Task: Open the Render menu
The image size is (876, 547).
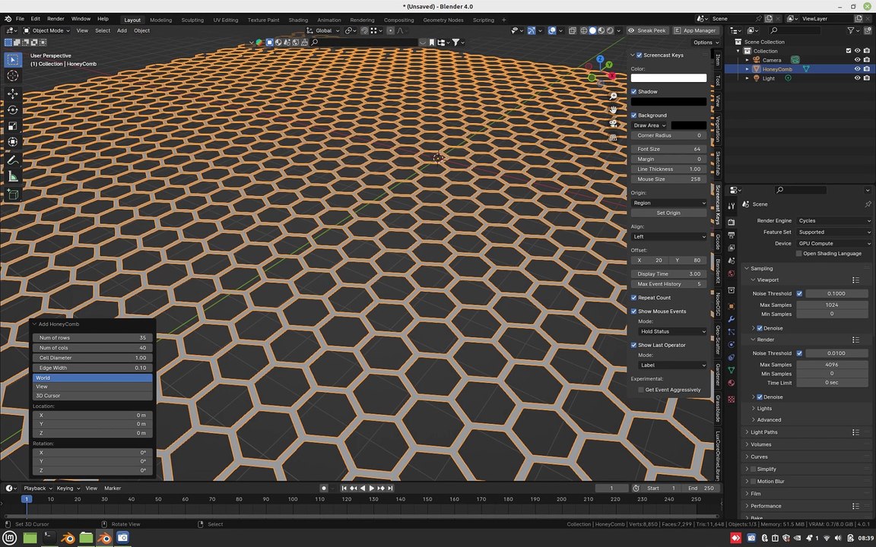Action: click(56, 18)
